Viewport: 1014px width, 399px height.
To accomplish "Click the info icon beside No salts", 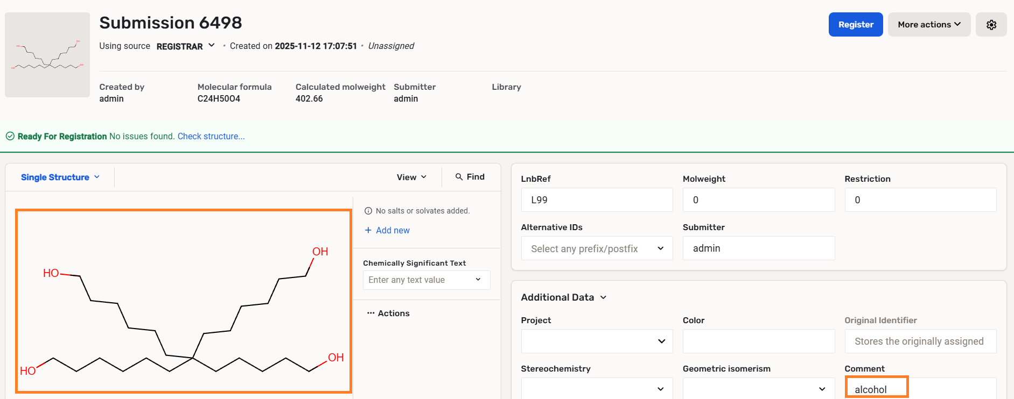I will [368, 211].
